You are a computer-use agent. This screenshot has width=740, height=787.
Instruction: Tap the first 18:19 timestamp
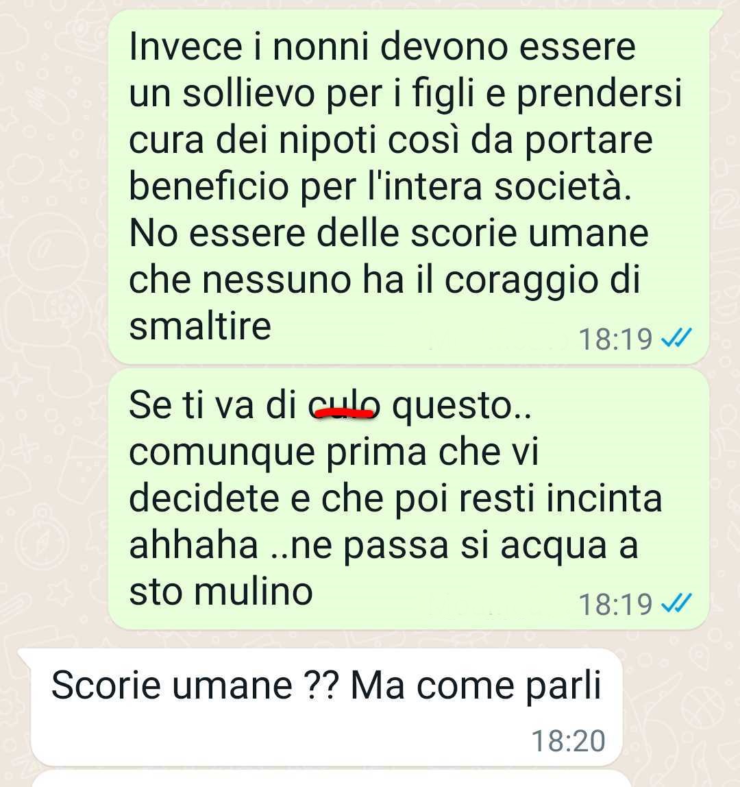pos(615,339)
